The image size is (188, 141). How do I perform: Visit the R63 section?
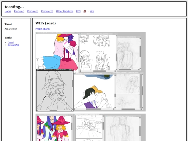coord(78,11)
